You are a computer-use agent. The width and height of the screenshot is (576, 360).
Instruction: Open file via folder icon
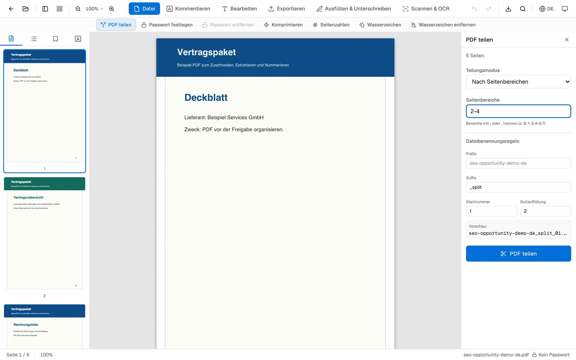25,9
